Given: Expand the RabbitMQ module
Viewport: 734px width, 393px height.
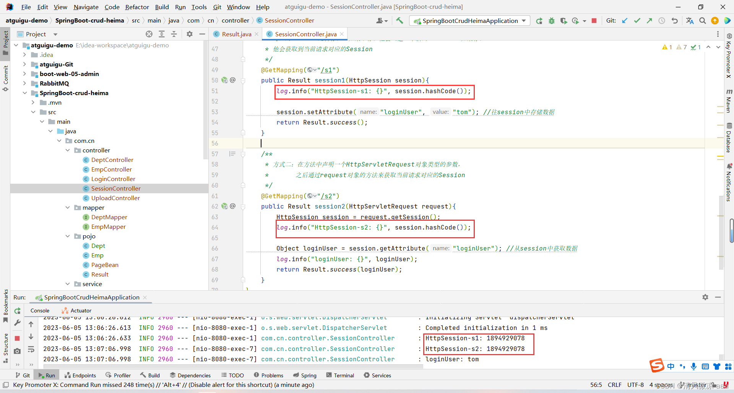Looking at the screenshot, I should (x=24, y=84).
